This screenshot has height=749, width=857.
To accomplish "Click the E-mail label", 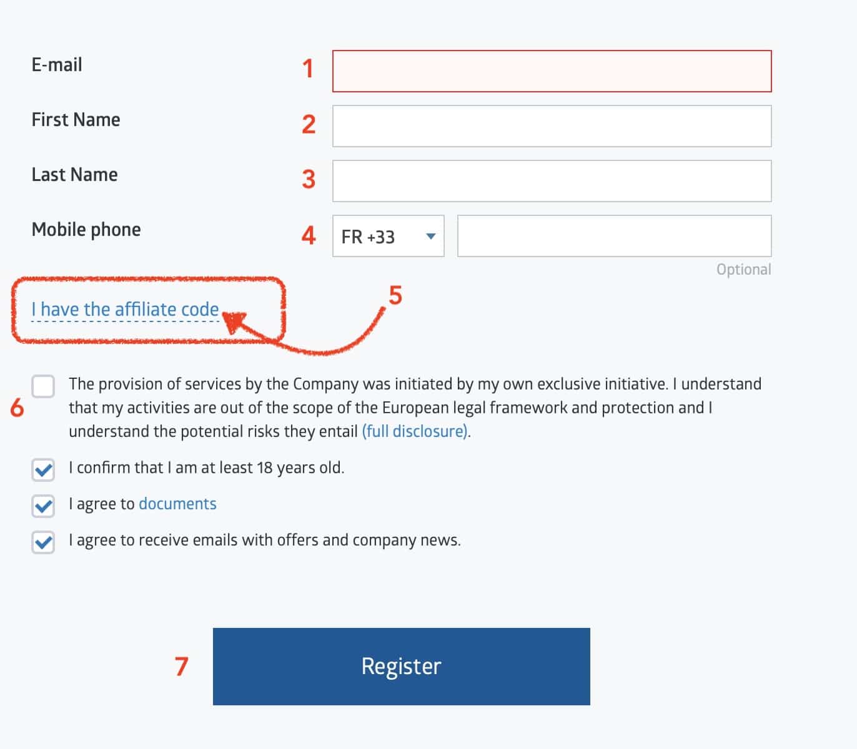I will (57, 64).
